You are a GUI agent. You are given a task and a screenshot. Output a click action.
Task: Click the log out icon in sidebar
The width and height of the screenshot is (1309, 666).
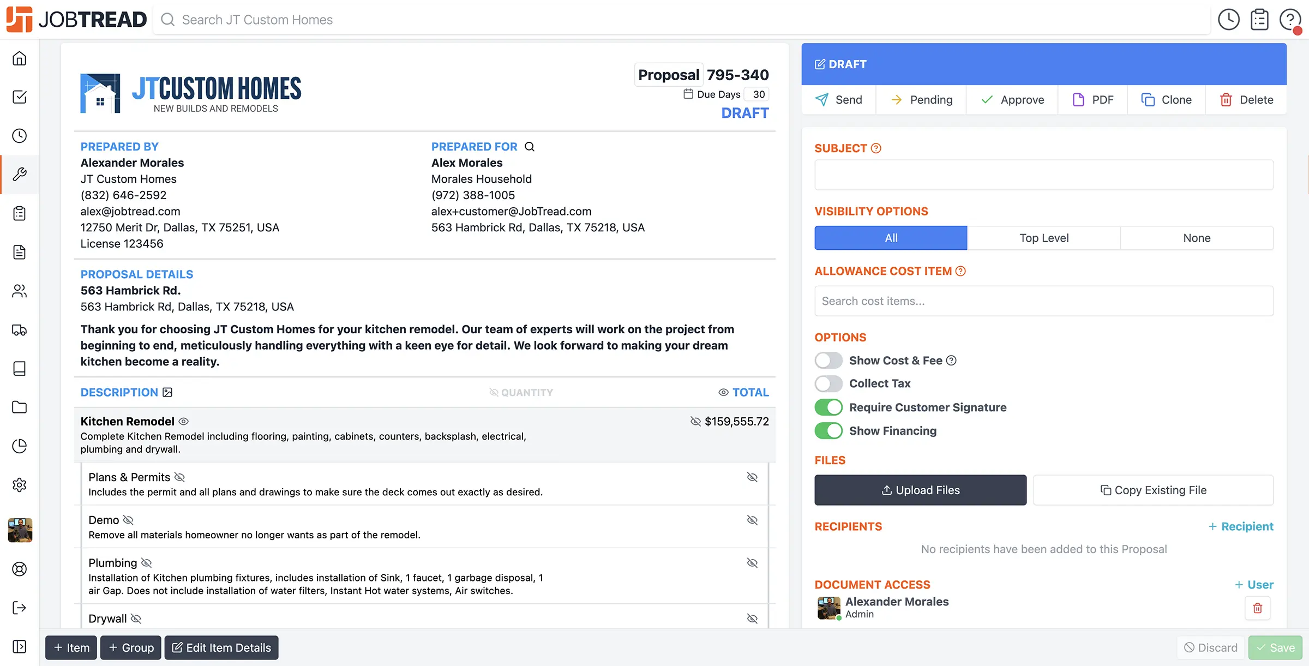(x=20, y=608)
